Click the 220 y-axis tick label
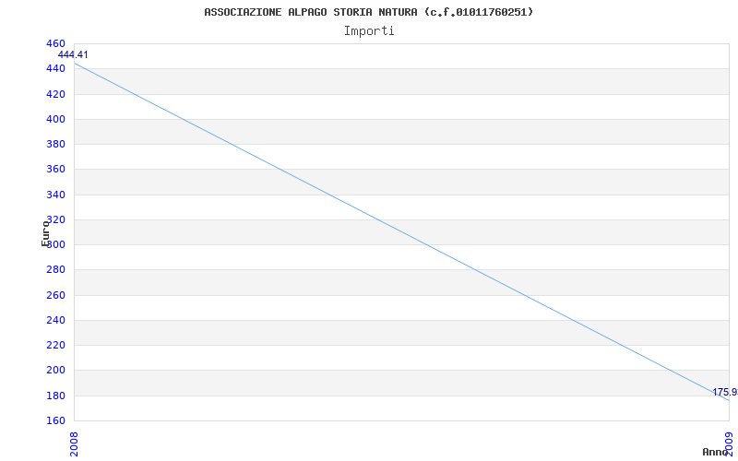This screenshot has height=461, width=738. pos(55,345)
